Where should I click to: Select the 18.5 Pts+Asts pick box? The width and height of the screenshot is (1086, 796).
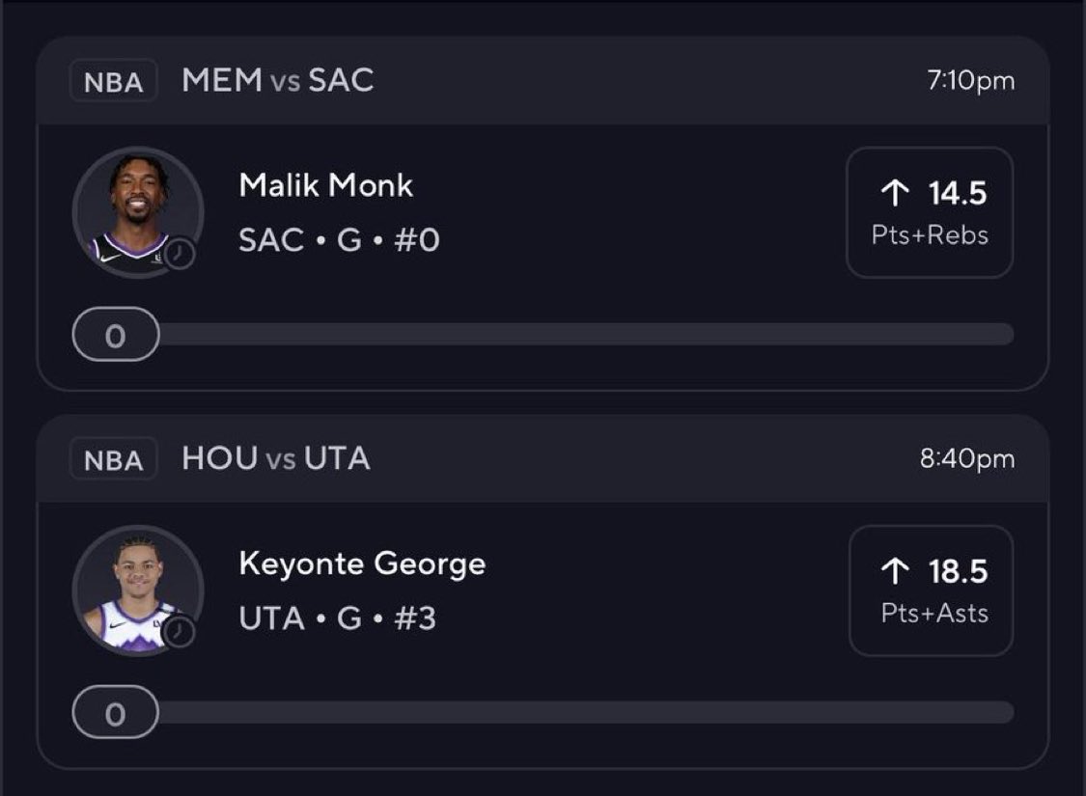931,590
